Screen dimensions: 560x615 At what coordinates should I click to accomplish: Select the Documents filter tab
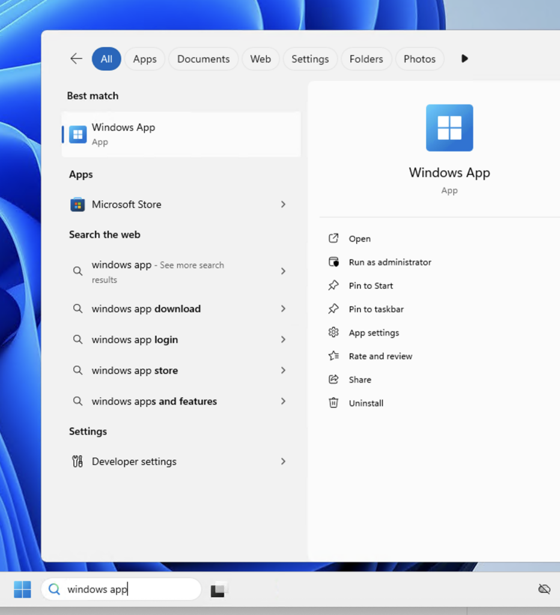coord(203,59)
